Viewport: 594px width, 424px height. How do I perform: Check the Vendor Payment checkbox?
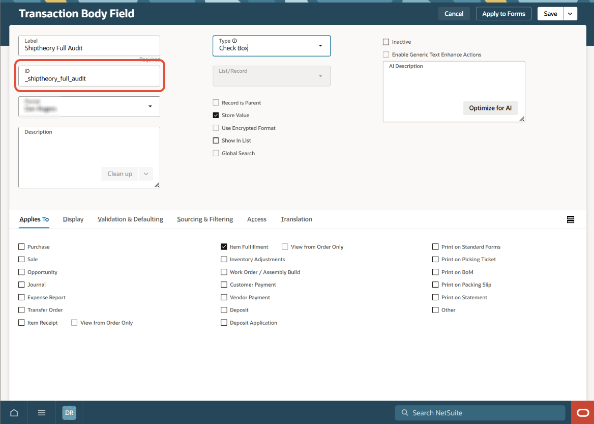(x=224, y=297)
